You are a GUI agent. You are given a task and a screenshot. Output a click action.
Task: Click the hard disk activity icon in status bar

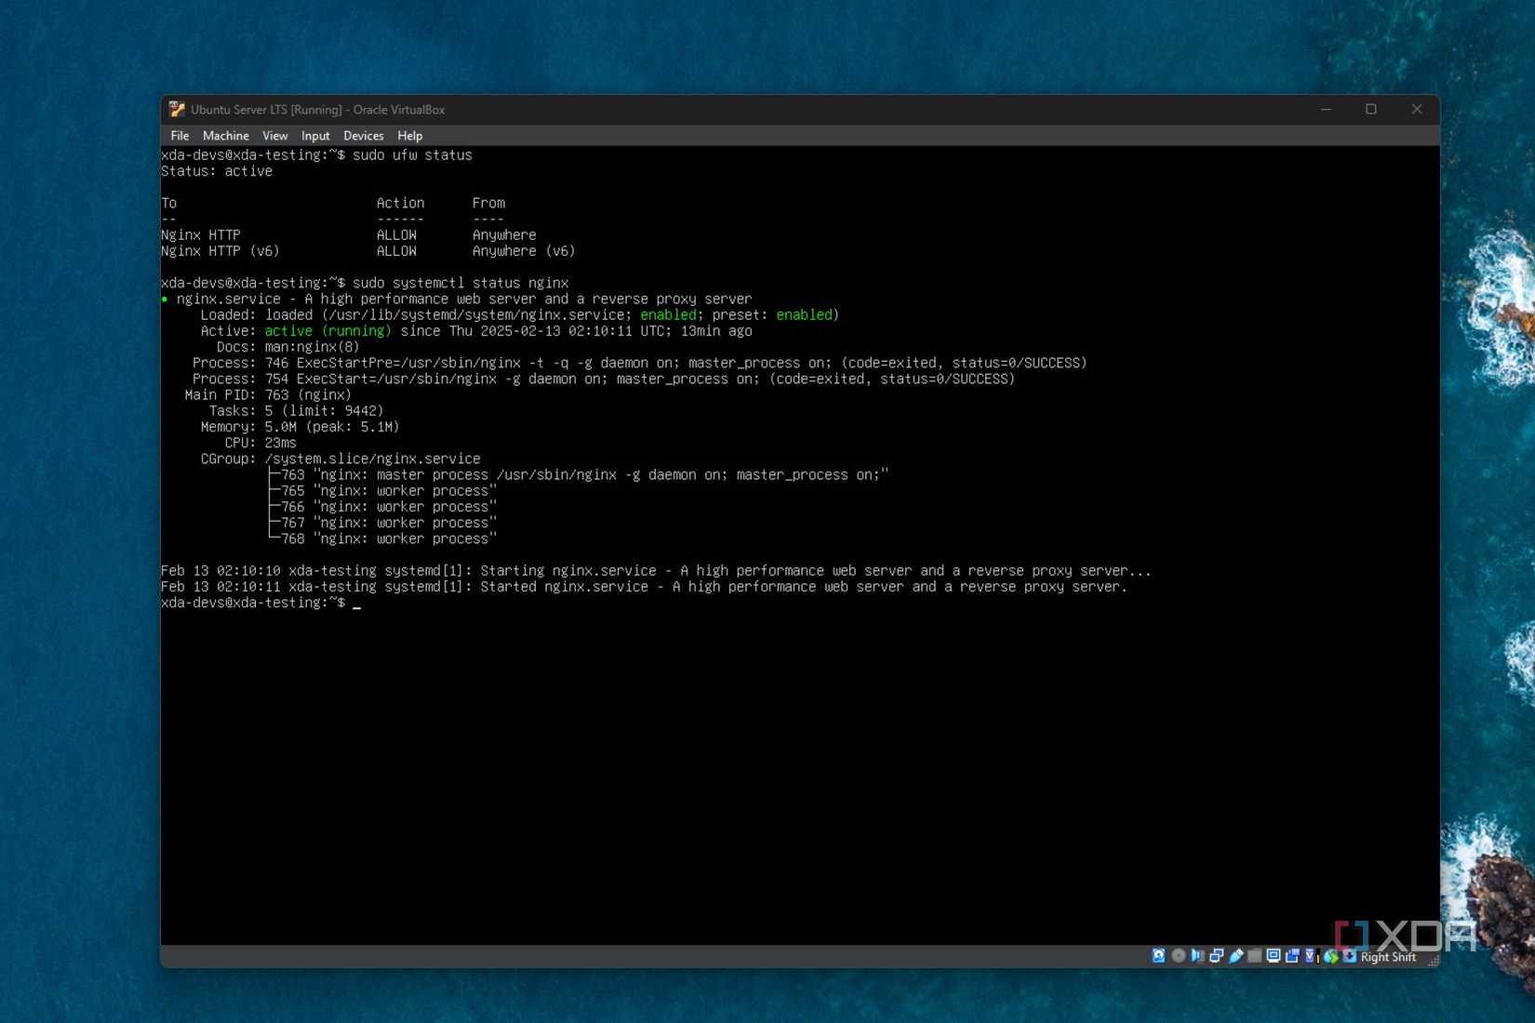pos(1158,955)
